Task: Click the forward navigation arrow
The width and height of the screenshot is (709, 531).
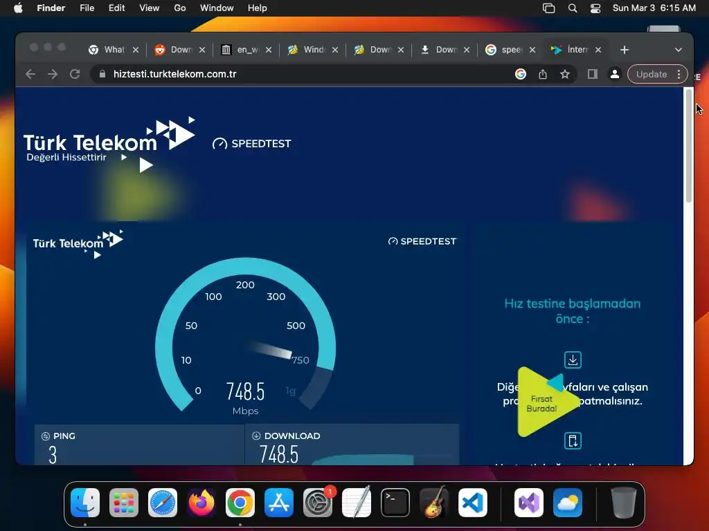Action: click(x=53, y=74)
